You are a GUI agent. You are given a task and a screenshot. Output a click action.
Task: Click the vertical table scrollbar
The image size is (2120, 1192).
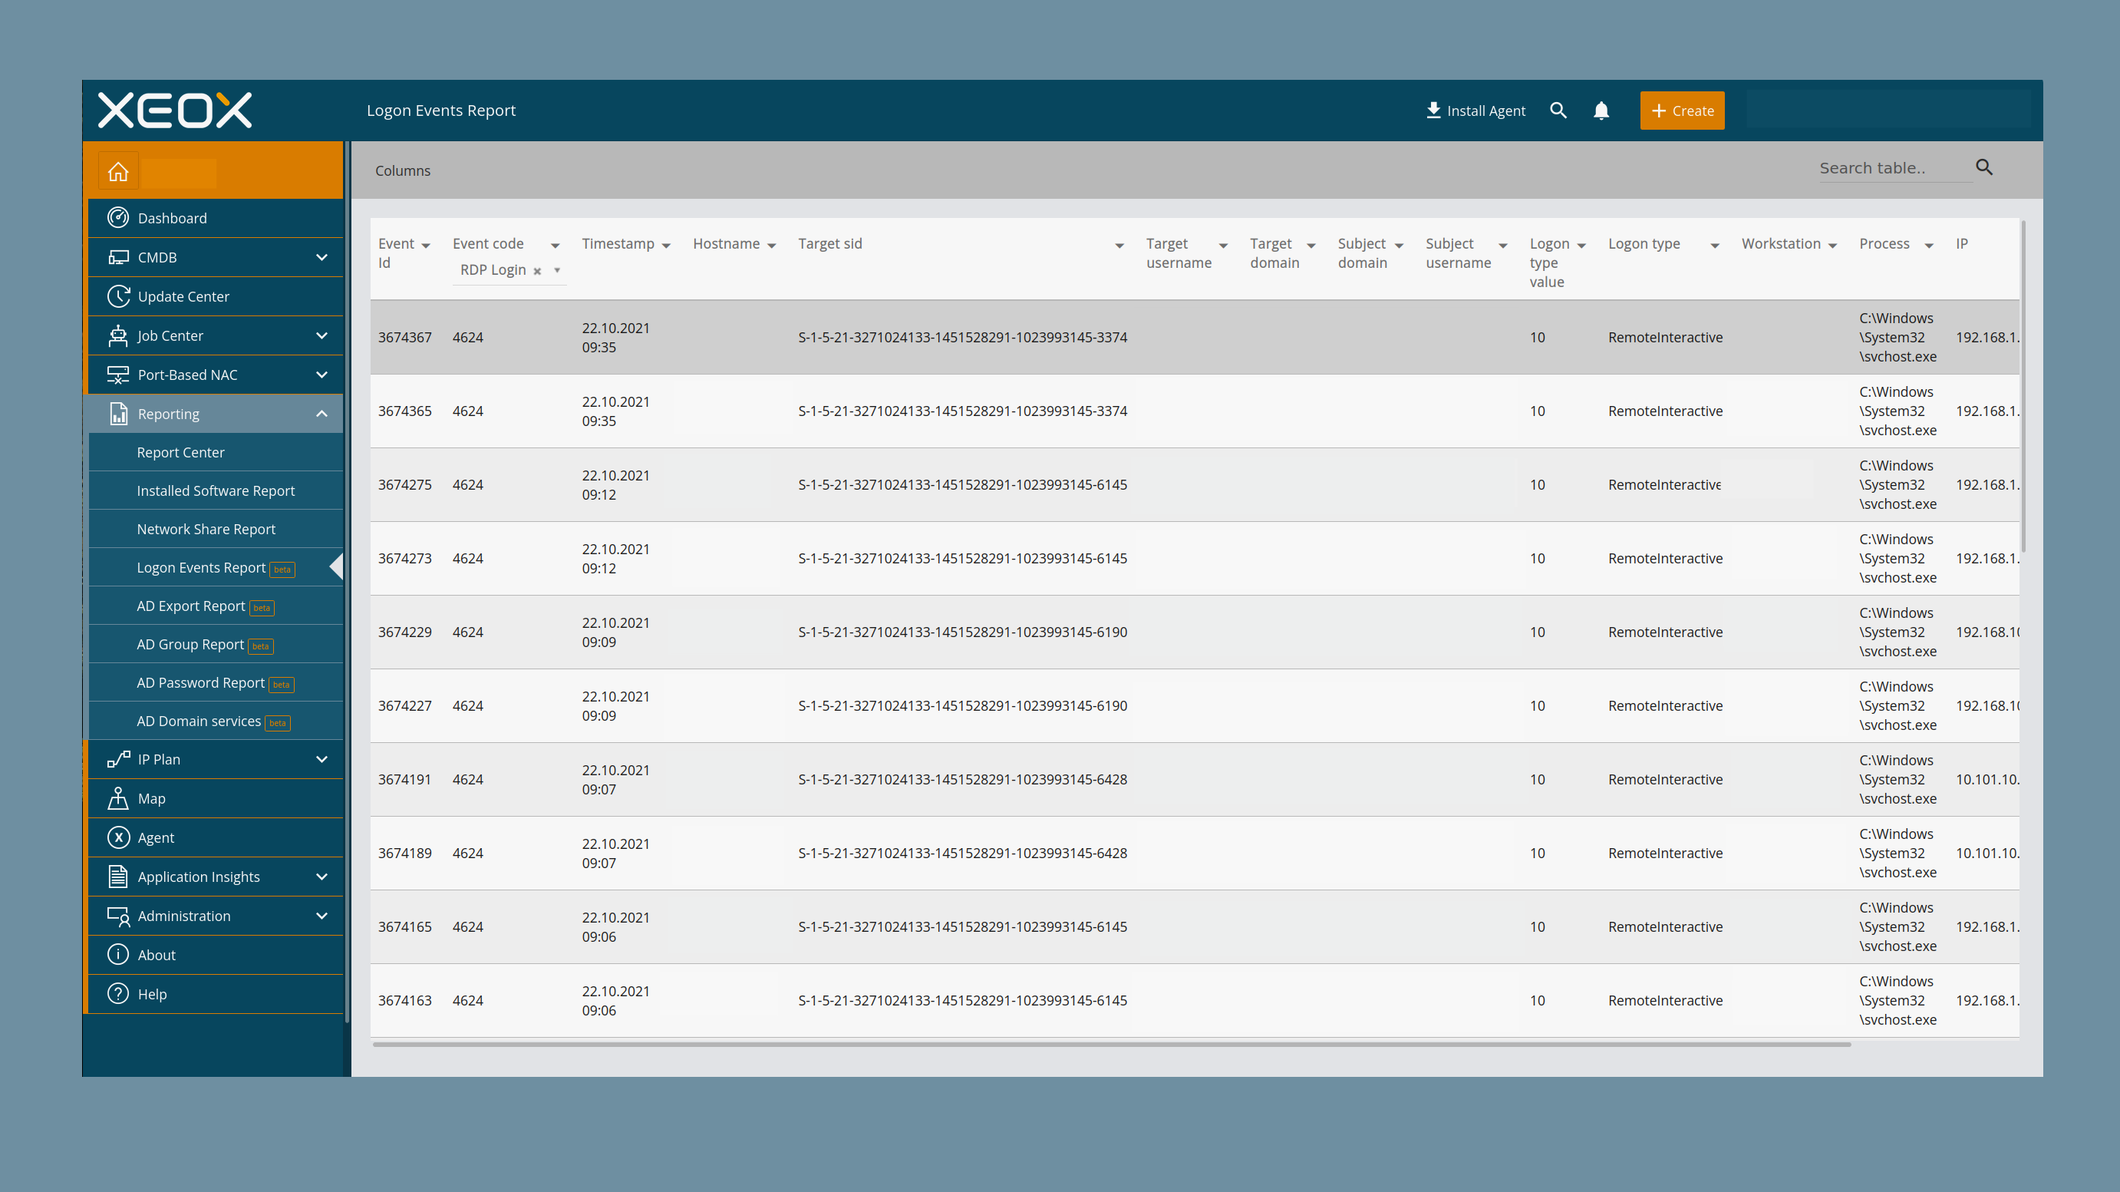[2023, 387]
